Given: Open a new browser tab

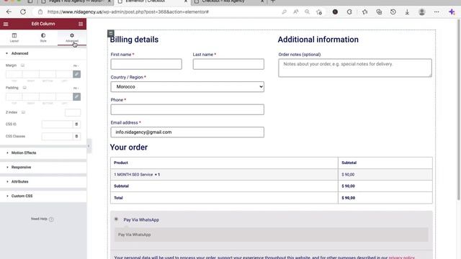Looking at the screenshot, I should tap(273, 1).
